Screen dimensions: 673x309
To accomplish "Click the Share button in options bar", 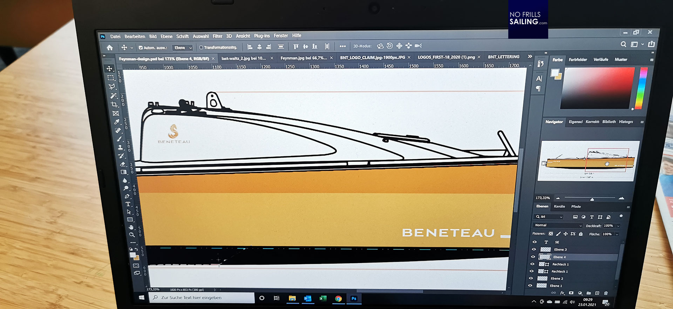I will tap(651, 44).
